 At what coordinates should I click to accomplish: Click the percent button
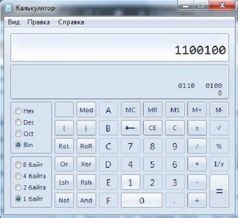[219, 146]
